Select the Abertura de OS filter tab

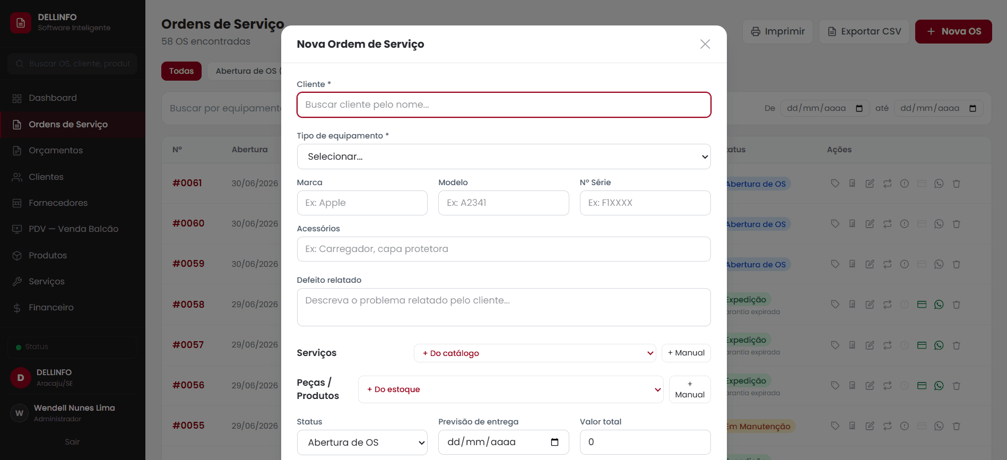[244, 71]
